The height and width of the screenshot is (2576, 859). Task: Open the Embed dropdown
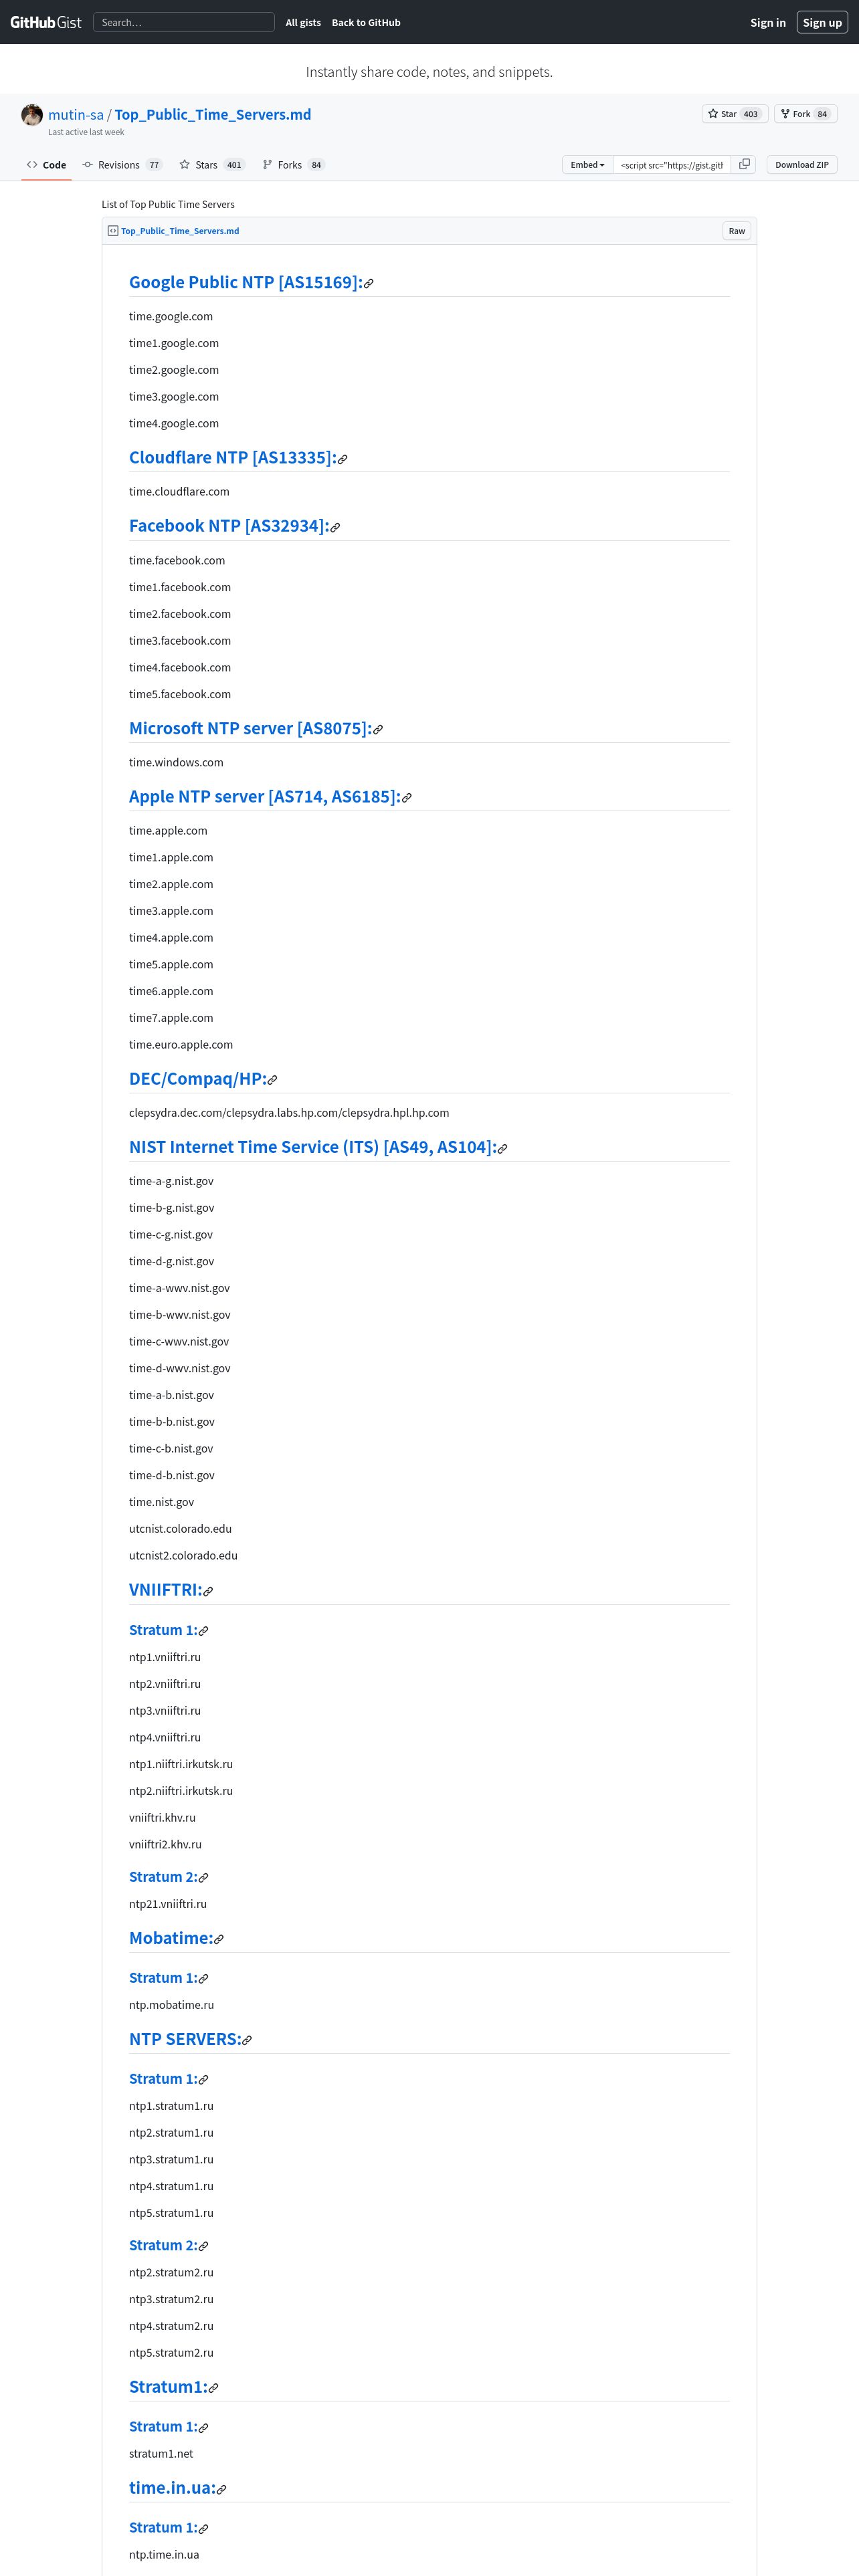(587, 165)
